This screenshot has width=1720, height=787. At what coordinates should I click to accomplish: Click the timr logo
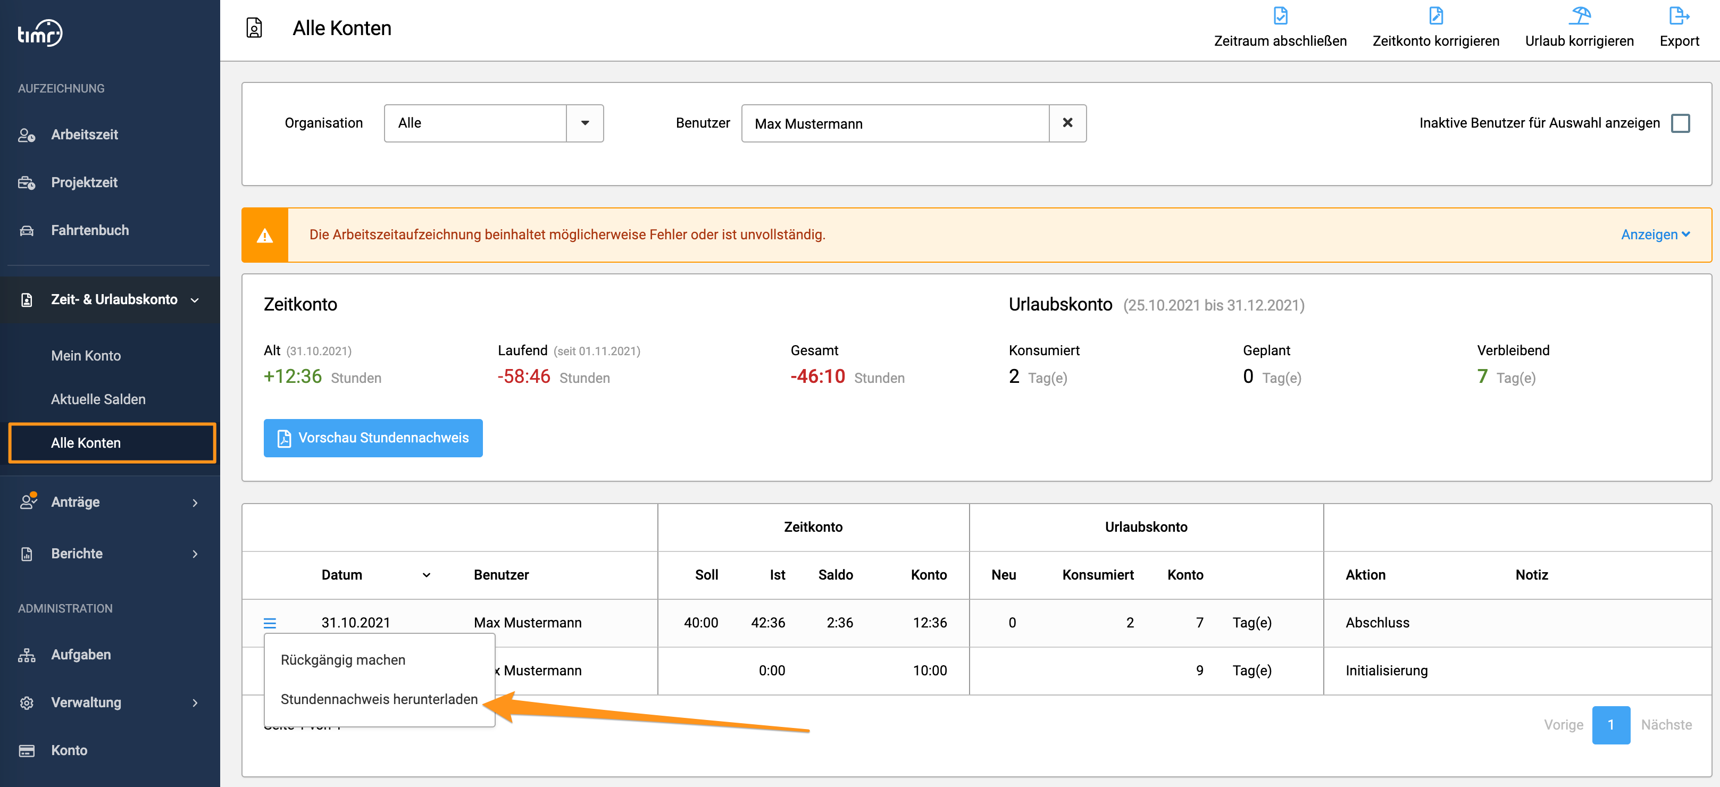[40, 33]
